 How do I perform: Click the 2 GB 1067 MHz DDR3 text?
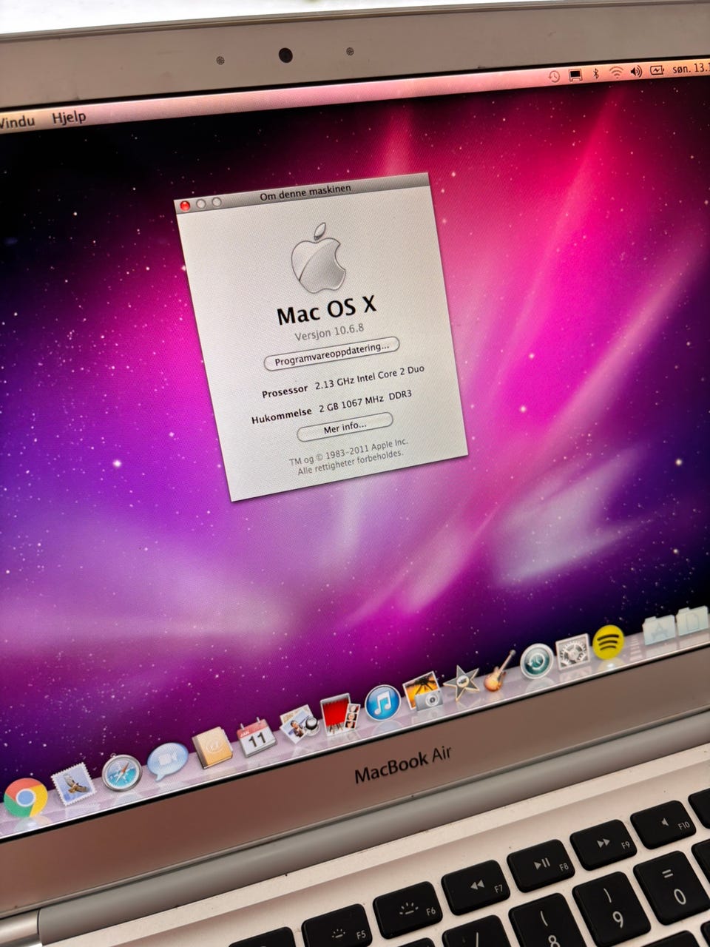click(x=365, y=402)
